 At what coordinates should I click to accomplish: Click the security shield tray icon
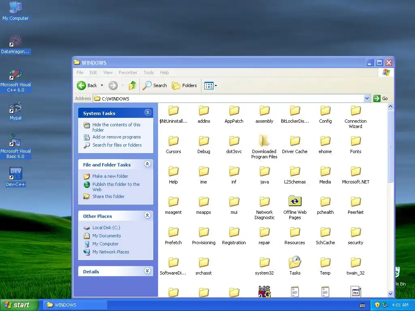377,305
